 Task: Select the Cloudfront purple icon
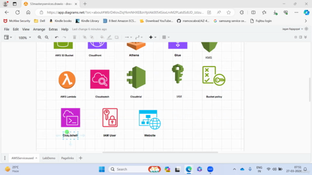click(x=97, y=45)
